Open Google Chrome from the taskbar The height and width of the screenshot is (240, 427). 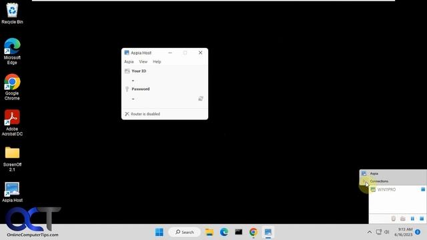coord(254,232)
